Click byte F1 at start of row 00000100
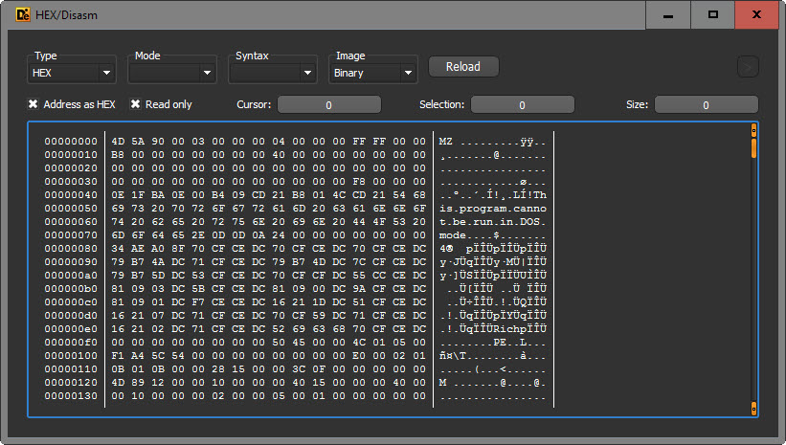This screenshot has width=786, height=445. [118, 356]
